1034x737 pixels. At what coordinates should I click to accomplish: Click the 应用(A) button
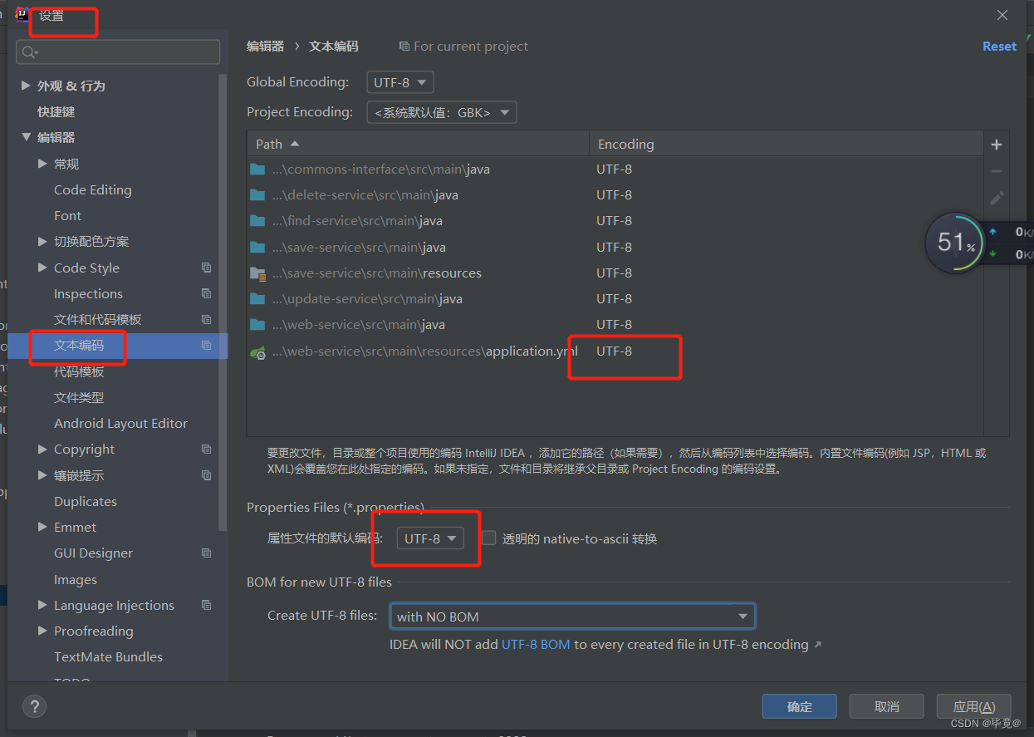tap(973, 706)
